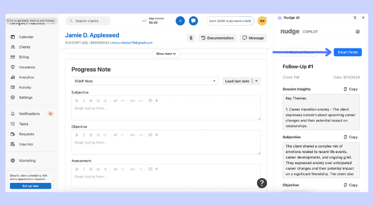Open Billing in the sidebar
The height and width of the screenshot is (206, 374).
click(24, 57)
